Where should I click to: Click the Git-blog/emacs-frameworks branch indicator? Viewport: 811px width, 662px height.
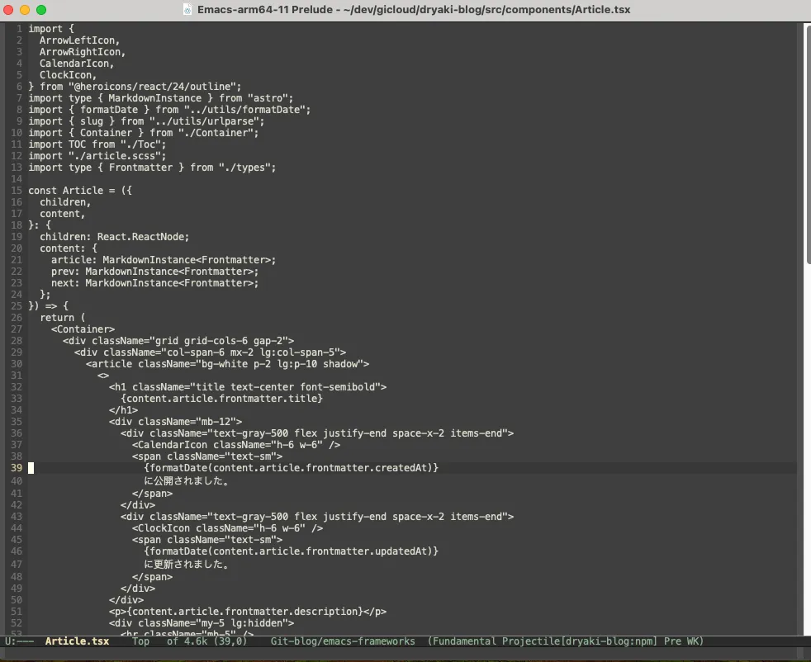click(x=343, y=641)
